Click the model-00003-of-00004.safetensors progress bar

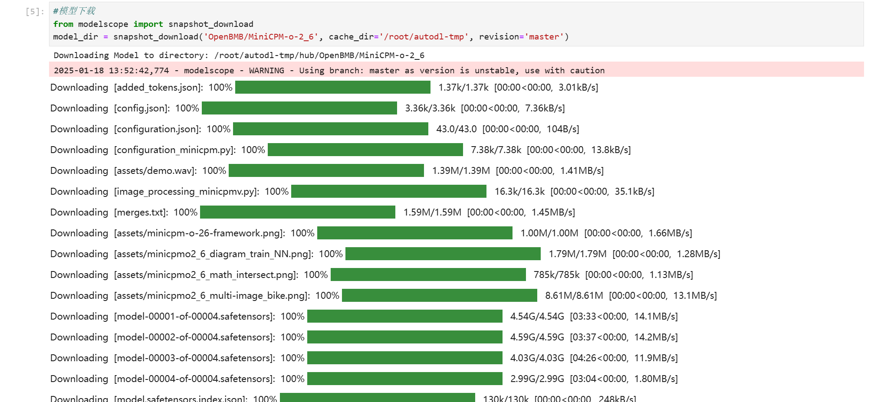coord(404,358)
